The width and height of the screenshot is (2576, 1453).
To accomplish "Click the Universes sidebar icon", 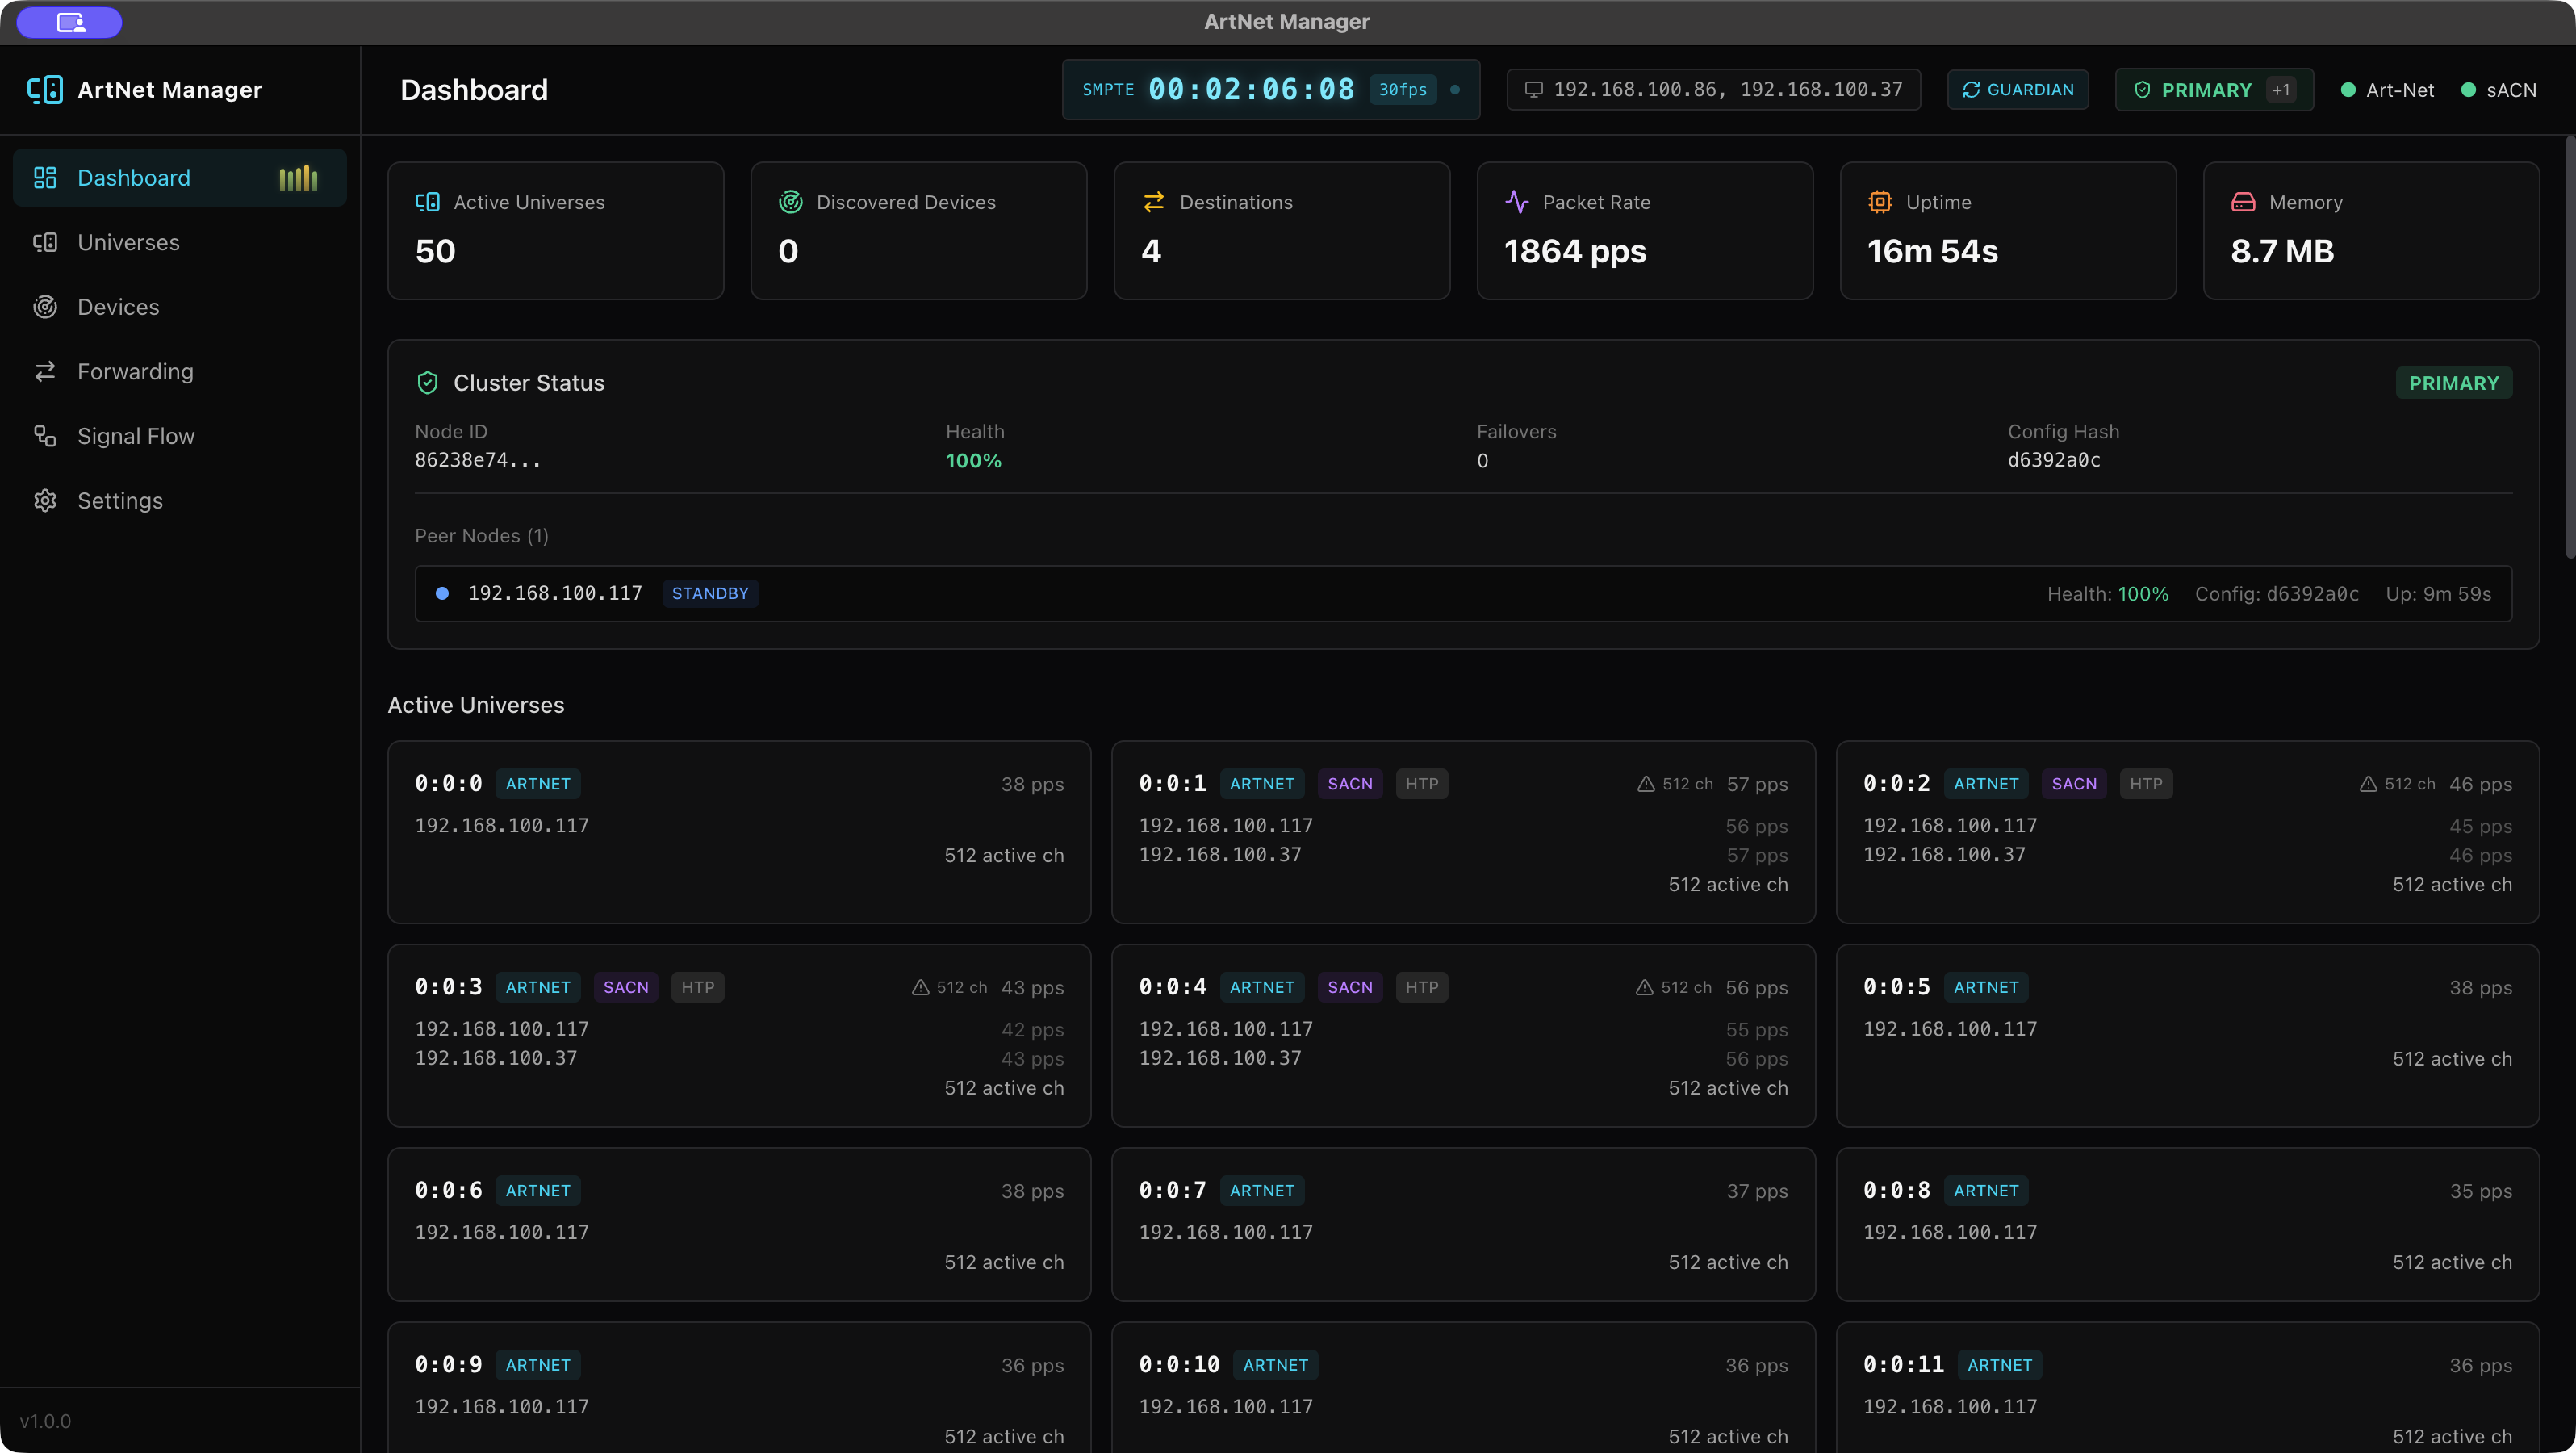I will pos(45,243).
